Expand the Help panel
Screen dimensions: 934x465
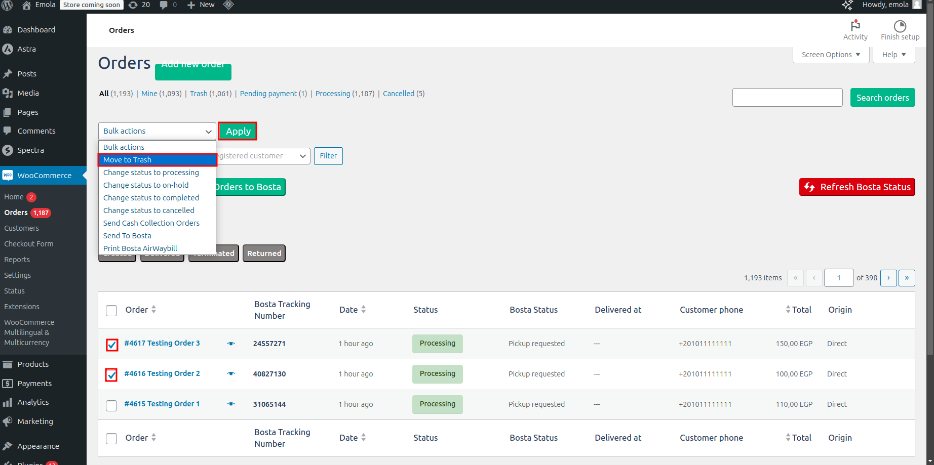tap(894, 55)
